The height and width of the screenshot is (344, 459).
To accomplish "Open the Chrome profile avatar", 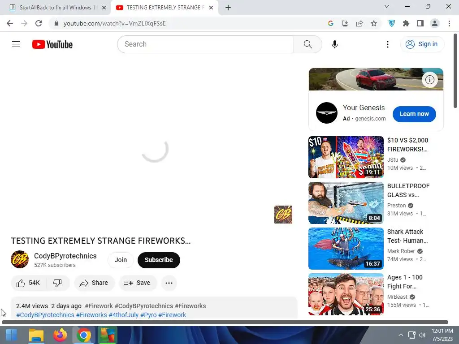I will click(434, 23).
